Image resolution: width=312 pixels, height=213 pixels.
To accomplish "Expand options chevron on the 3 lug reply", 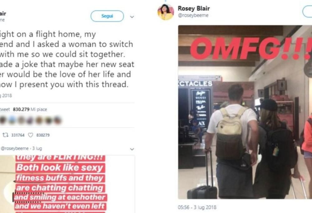I will (x=132, y=149).
